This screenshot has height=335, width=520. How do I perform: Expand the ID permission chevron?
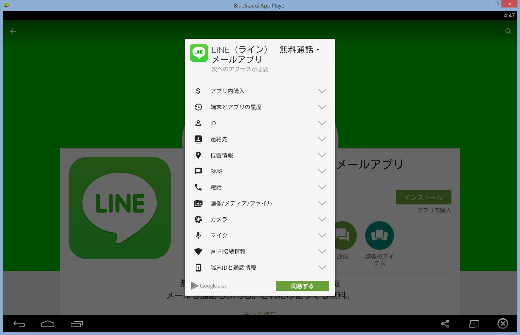click(x=322, y=123)
